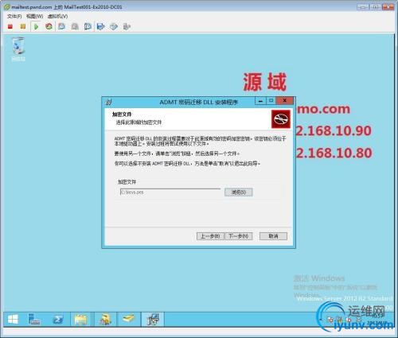Screen dimensions: 398x338
Task: Click the encryption file path field
Action: [x=170, y=192]
